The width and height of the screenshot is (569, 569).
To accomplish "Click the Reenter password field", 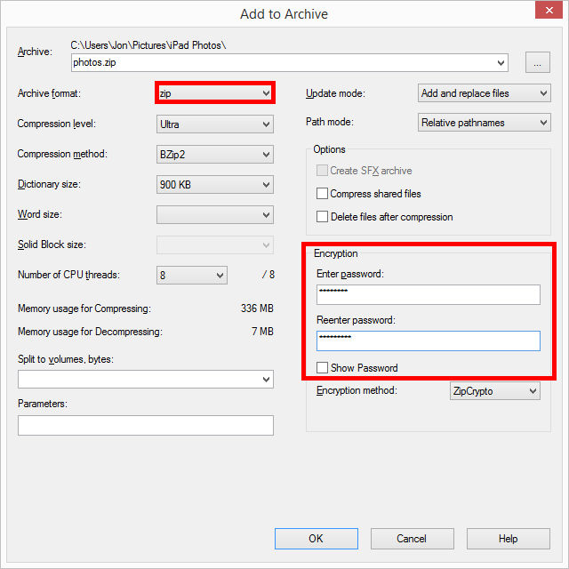I will click(428, 341).
